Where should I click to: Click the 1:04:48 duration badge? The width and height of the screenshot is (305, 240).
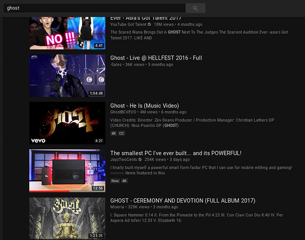tap(96, 93)
